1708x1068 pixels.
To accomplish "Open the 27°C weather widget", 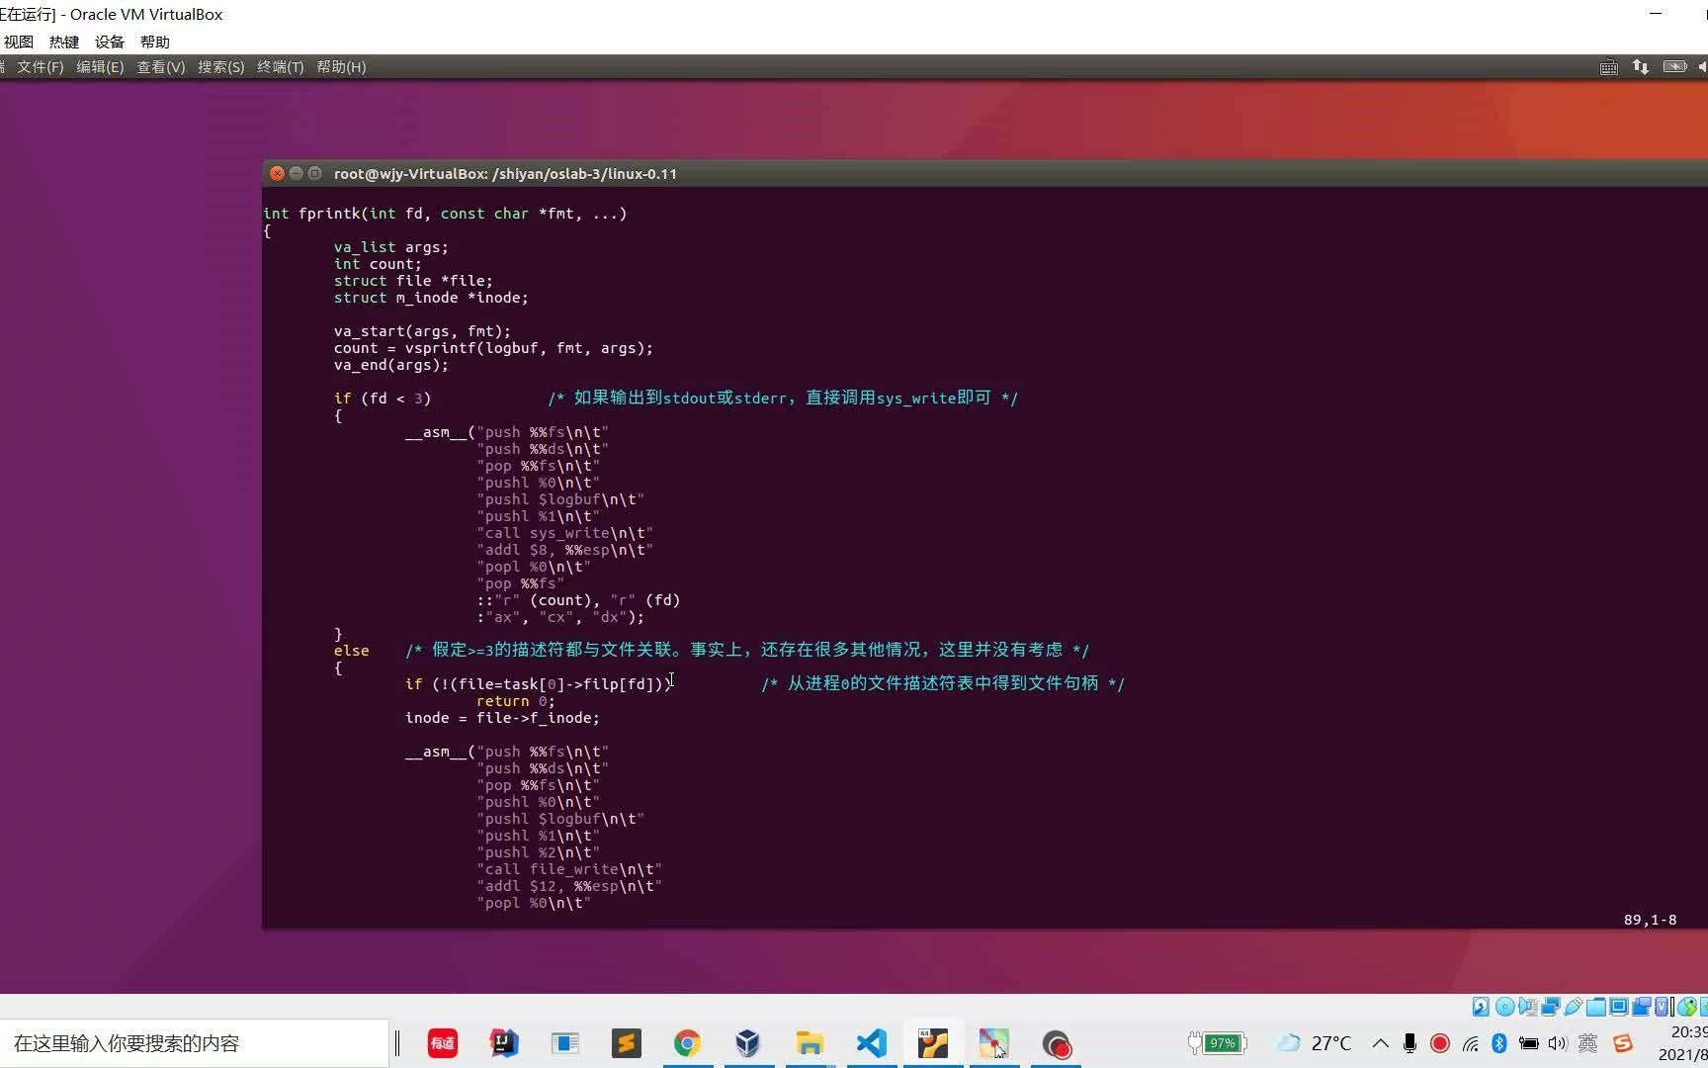I will pyautogui.click(x=1313, y=1043).
